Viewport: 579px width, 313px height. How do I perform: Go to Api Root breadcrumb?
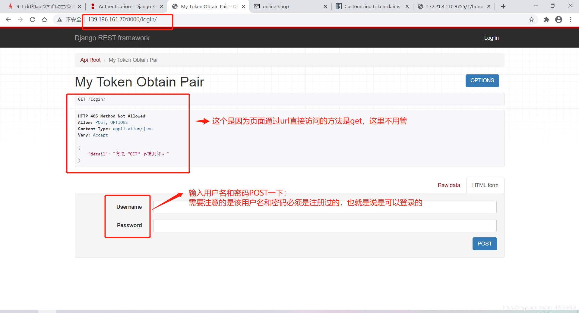click(x=90, y=60)
